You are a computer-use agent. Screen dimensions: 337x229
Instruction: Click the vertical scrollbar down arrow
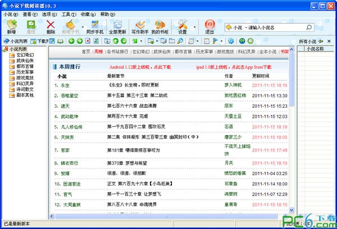pyautogui.click(x=292, y=210)
